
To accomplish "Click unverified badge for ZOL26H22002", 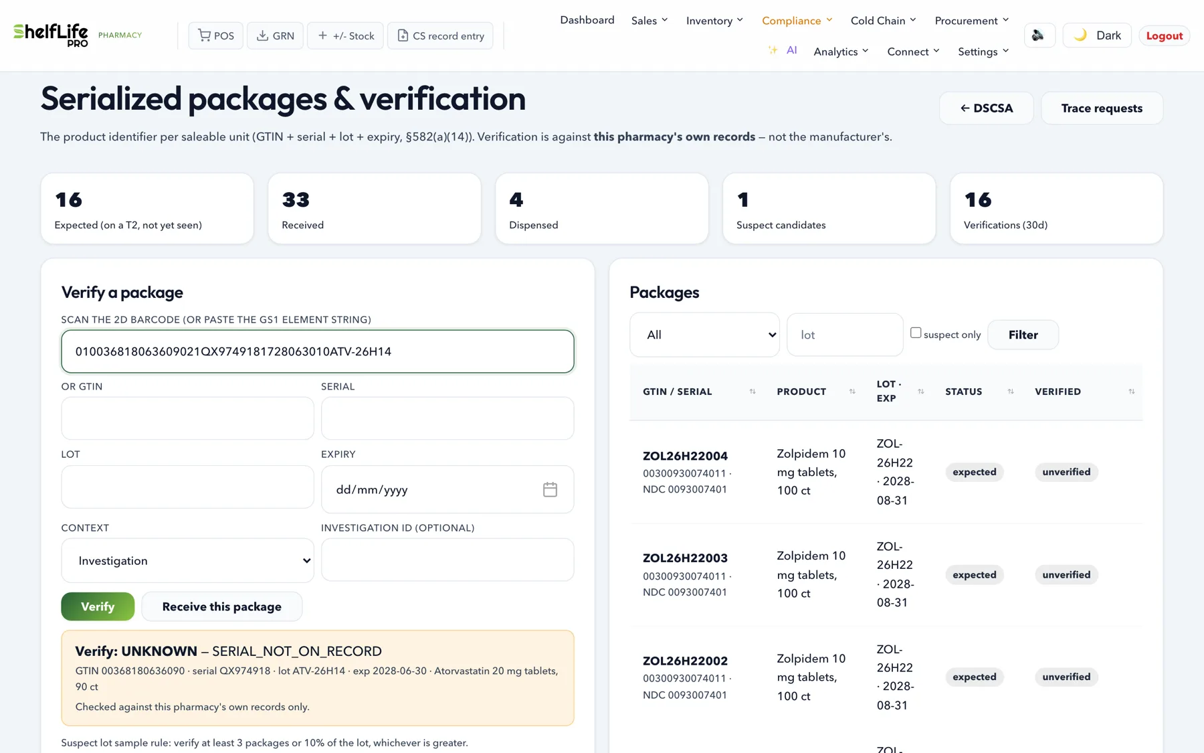I will tap(1066, 677).
